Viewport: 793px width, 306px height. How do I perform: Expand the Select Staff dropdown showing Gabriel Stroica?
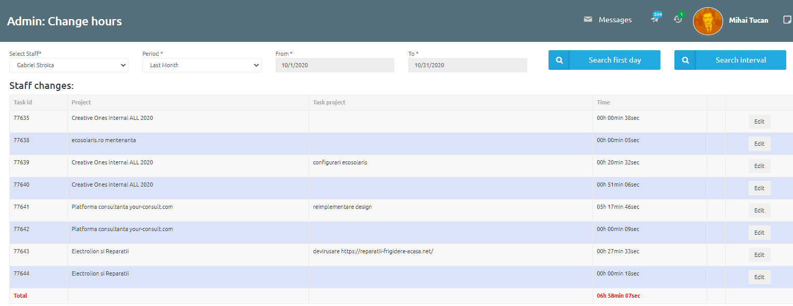(x=69, y=65)
